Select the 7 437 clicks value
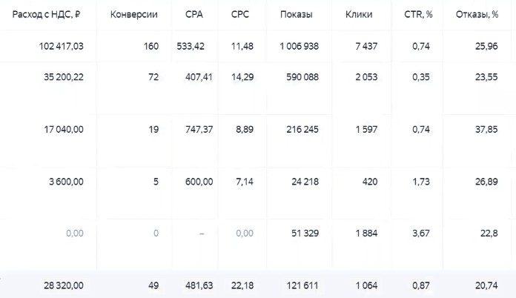This screenshot has width=516, height=298. 365,46
